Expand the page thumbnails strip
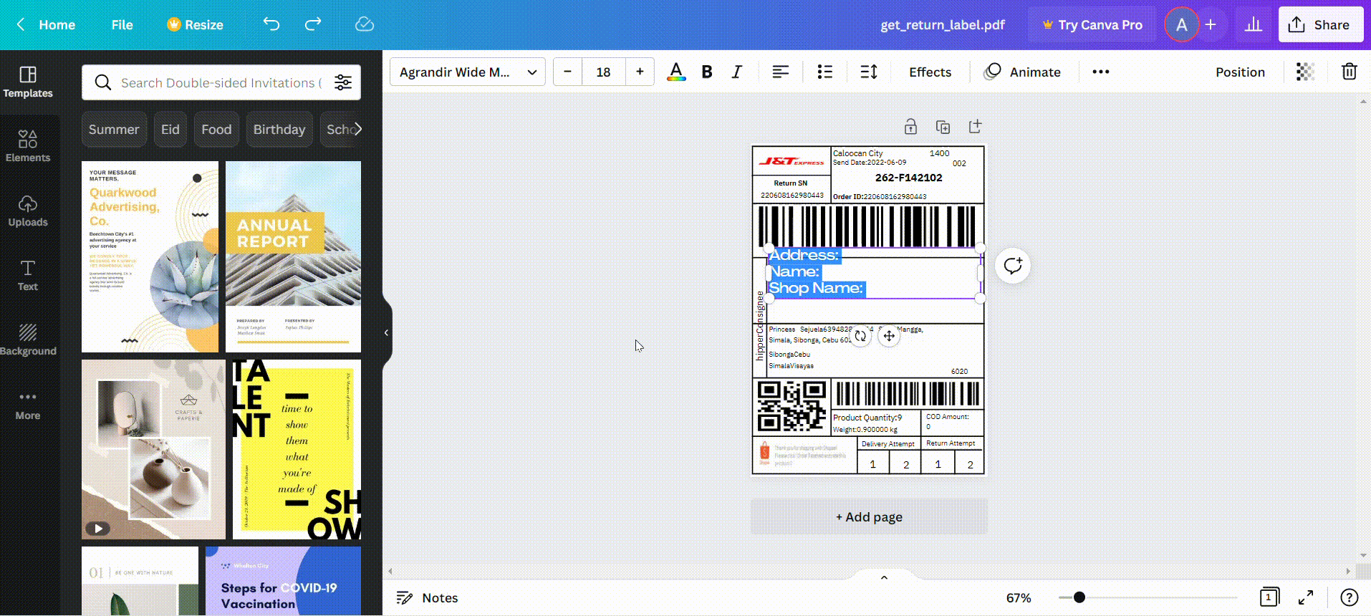Viewport: 1371px width, 616px height. pyautogui.click(x=884, y=577)
